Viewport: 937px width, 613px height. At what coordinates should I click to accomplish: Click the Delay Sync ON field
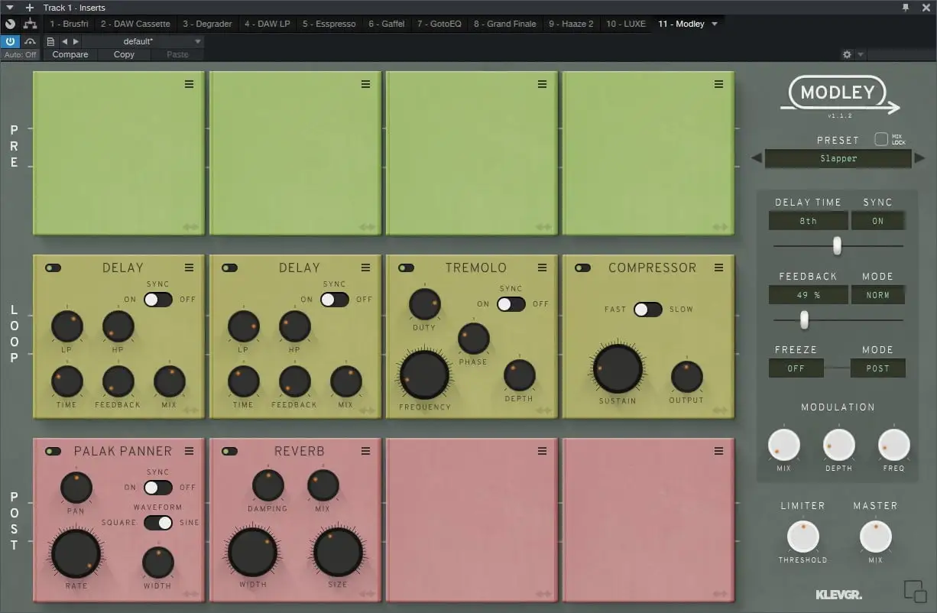tap(877, 221)
